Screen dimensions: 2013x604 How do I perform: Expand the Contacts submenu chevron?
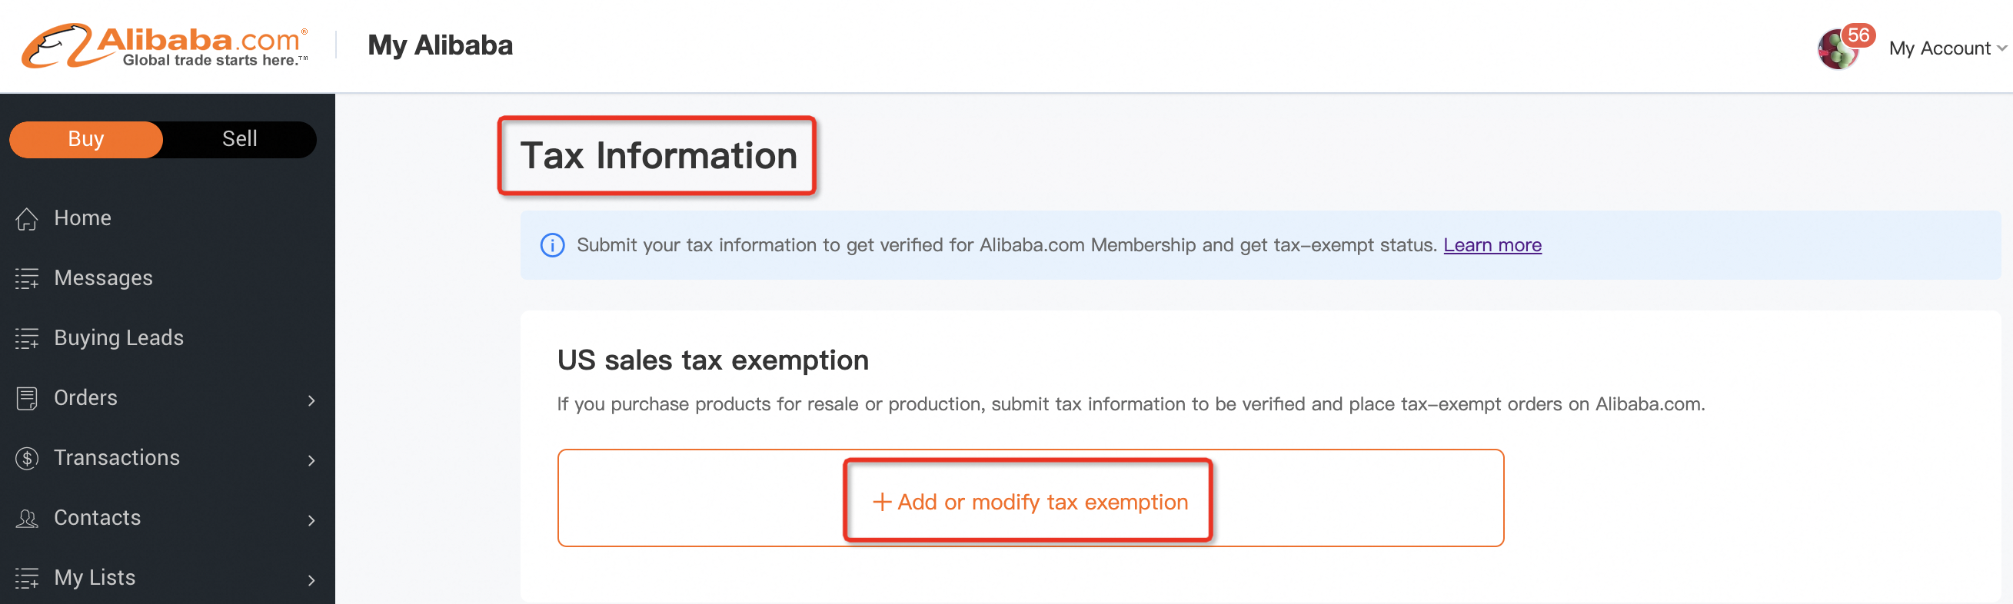pos(311,520)
